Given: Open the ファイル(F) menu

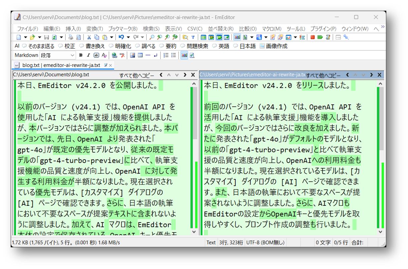Looking at the screenshot, I should pyautogui.click(x=27, y=29).
